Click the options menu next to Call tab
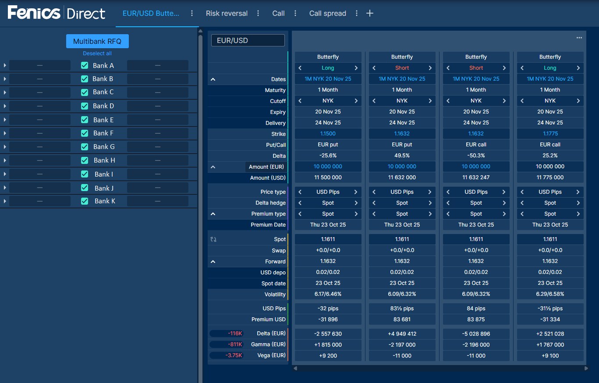The width and height of the screenshot is (599, 383). [295, 13]
